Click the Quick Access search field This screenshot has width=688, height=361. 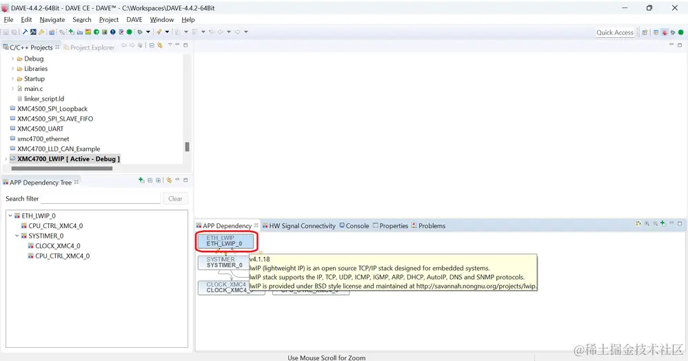[x=615, y=32]
